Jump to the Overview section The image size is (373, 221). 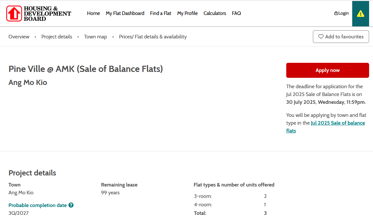point(19,37)
